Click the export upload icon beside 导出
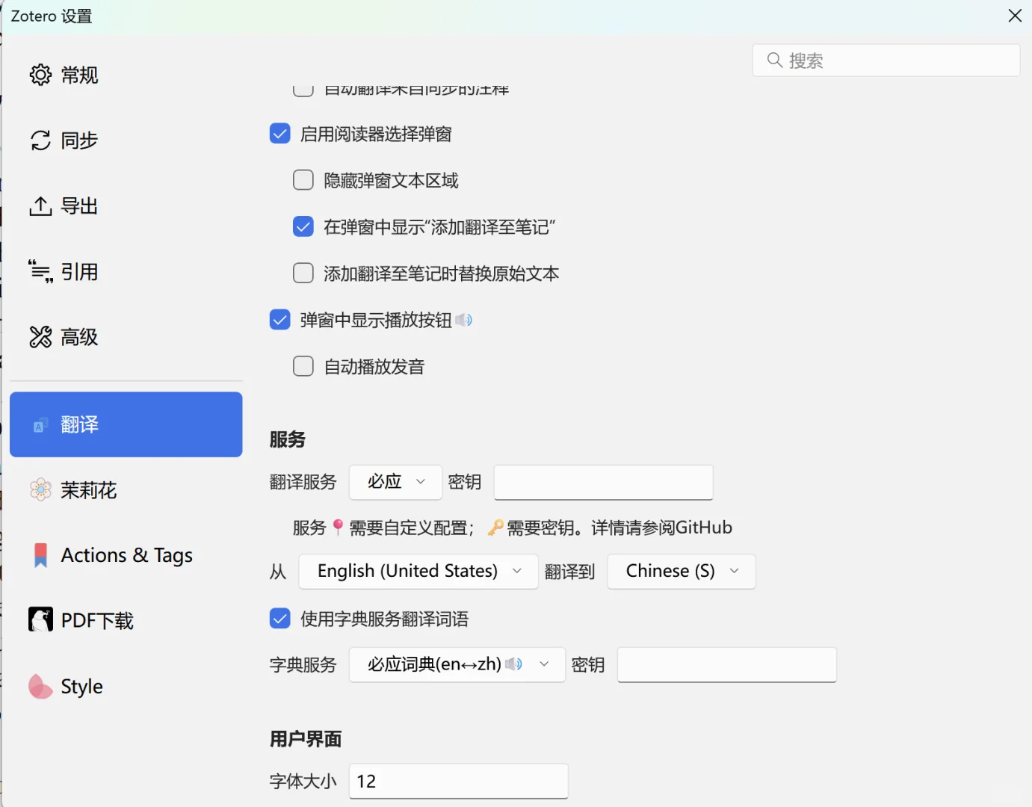 click(x=40, y=206)
